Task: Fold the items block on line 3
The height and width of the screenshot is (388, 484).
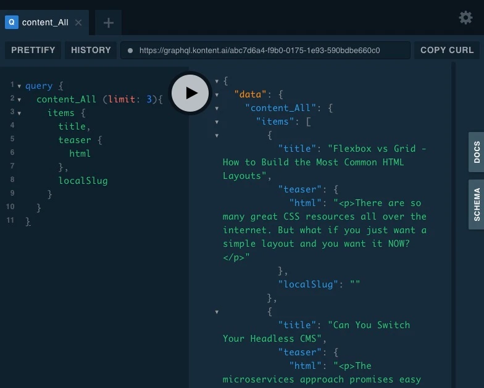Action: coord(19,114)
